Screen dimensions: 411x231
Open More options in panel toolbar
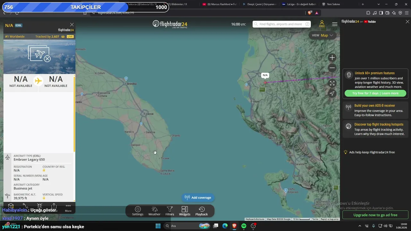[x=68, y=208]
